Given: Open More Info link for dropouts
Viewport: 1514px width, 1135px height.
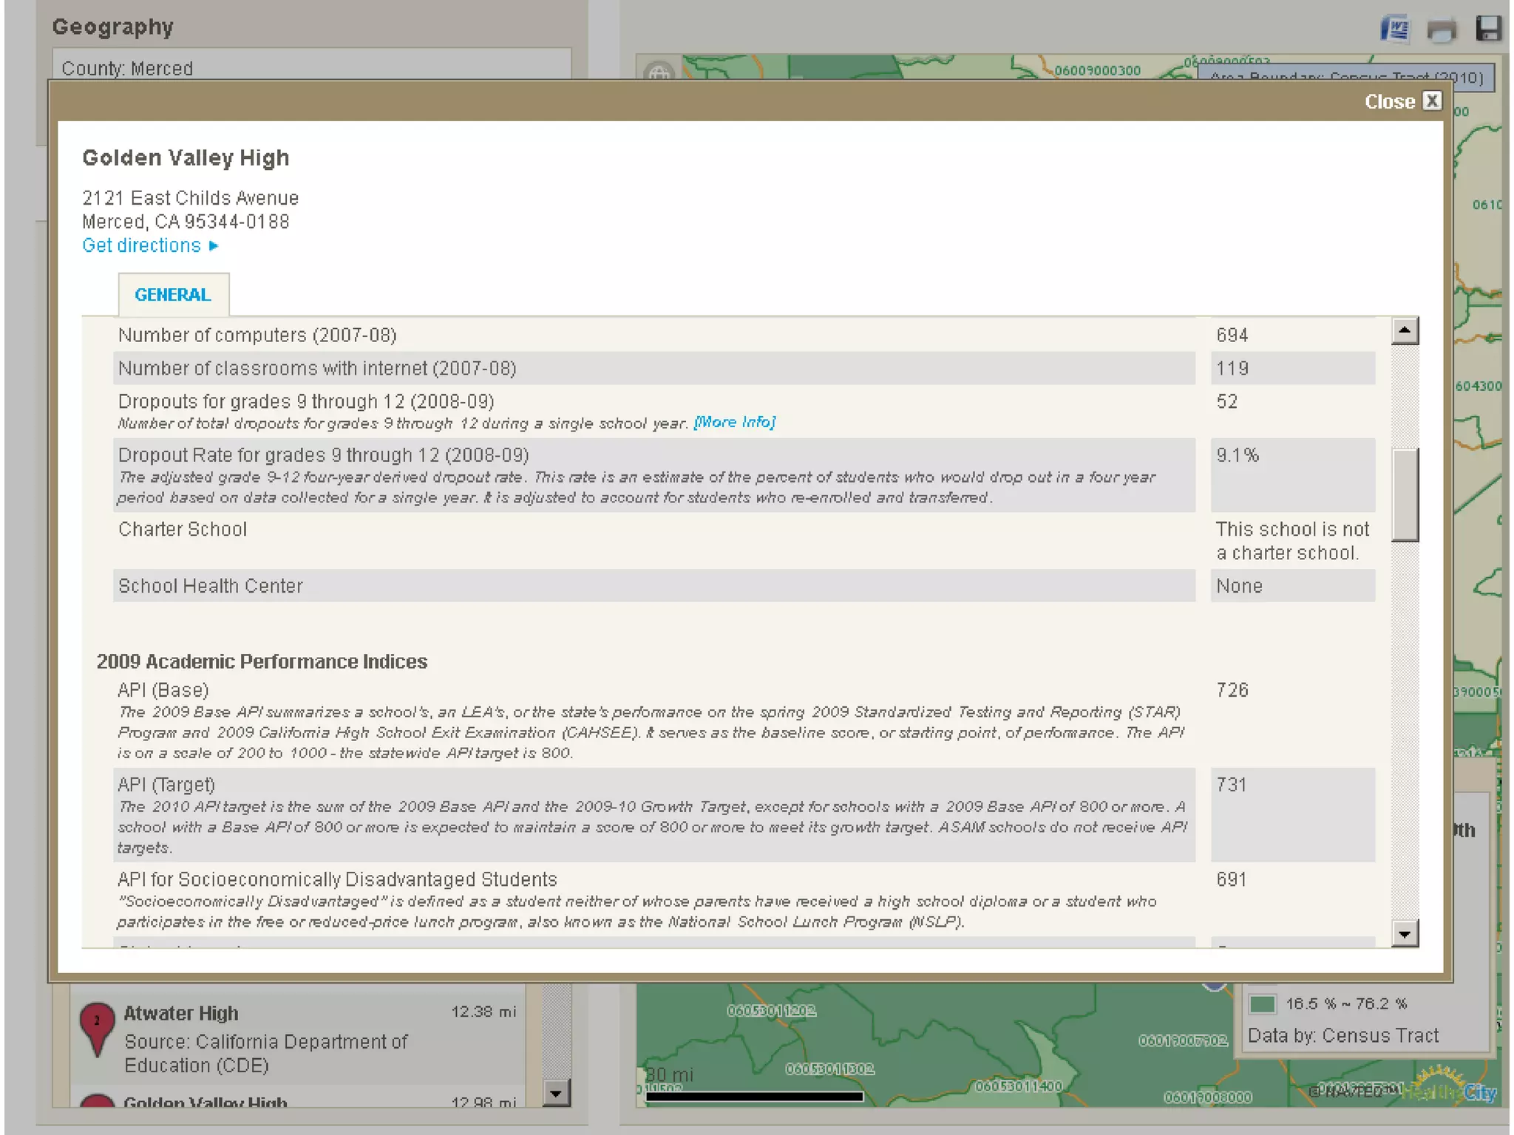Looking at the screenshot, I should 734,422.
